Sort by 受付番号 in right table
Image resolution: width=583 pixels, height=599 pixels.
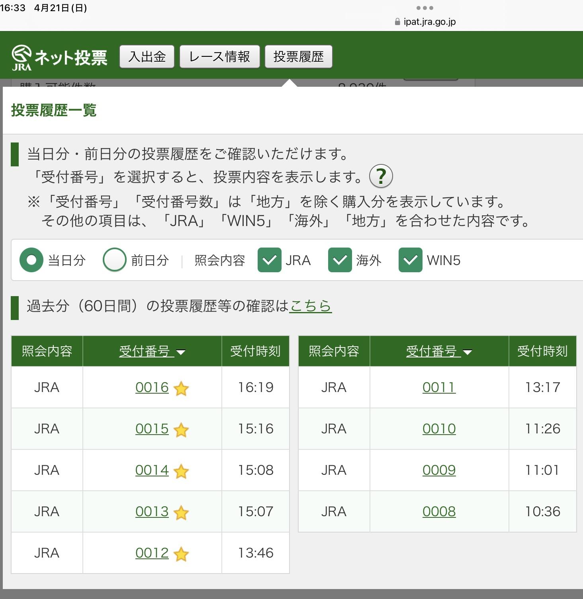(x=439, y=351)
